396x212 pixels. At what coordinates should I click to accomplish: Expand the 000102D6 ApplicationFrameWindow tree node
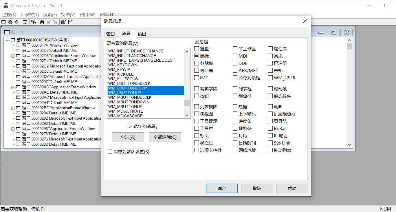tap(13, 56)
